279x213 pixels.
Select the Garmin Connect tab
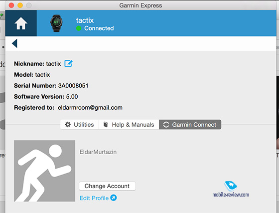tap(190, 125)
